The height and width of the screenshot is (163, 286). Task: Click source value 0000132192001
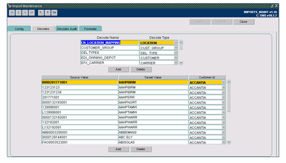(80, 118)
